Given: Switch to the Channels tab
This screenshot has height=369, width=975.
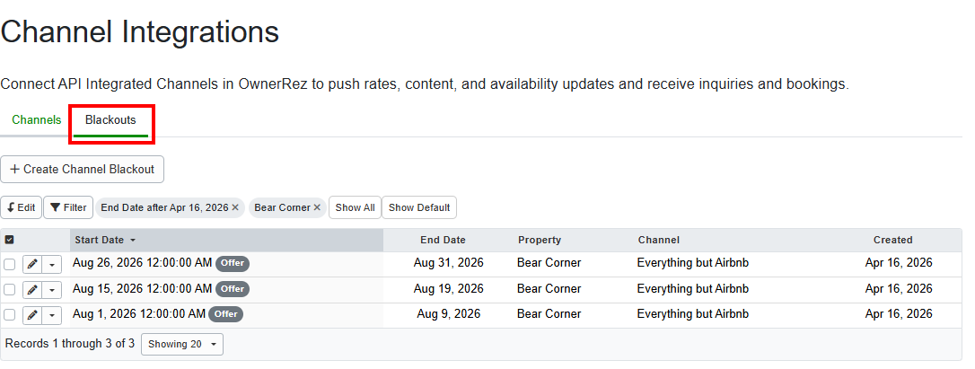Looking at the screenshot, I should click(37, 120).
